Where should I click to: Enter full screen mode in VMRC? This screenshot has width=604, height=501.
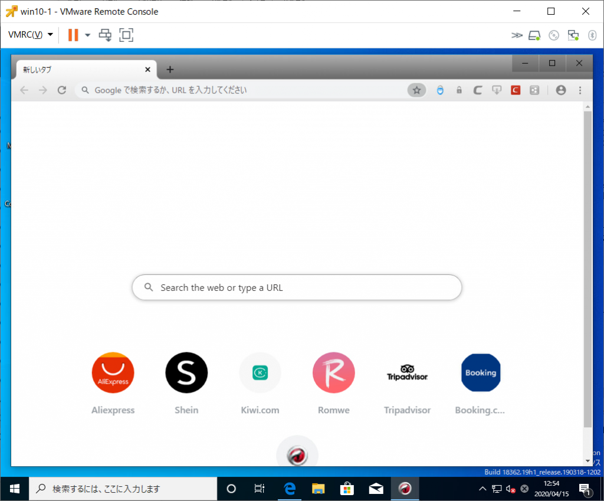pyautogui.click(x=126, y=35)
